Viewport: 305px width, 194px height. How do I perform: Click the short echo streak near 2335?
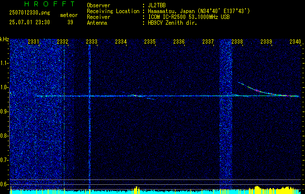[x=150, y=98]
